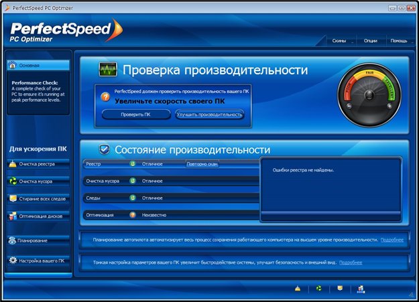Click the green smiley in Реестр row

click(x=133, y=163)
